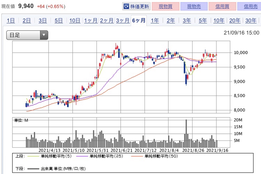Click the 8,000 price axis label

click(x=239, y=110)
